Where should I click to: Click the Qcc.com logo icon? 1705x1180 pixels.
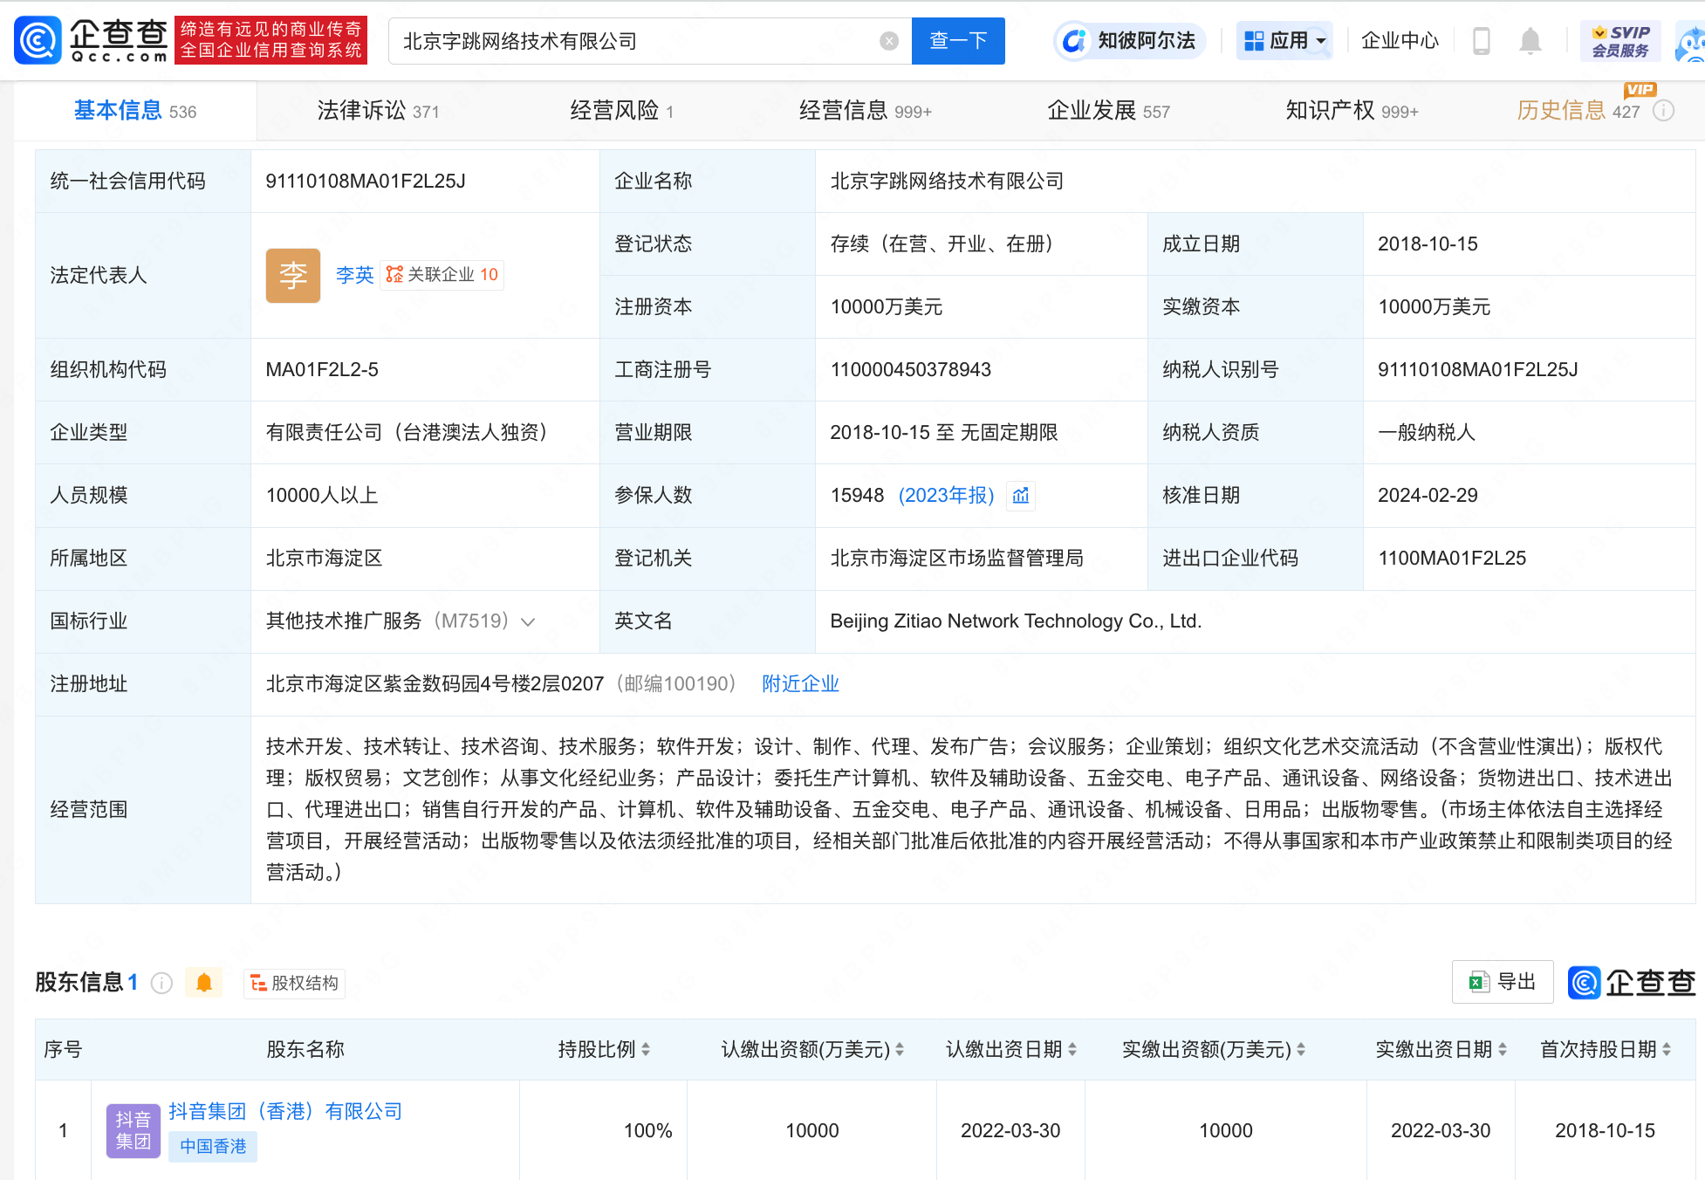(x=38, y=40)
